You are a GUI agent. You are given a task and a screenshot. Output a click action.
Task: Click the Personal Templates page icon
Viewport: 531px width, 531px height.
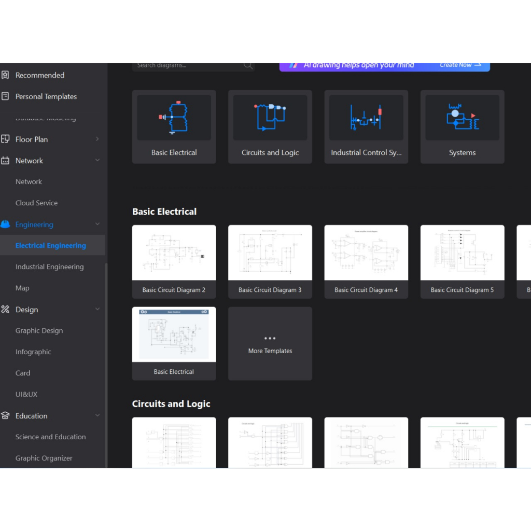coord(5,96)
